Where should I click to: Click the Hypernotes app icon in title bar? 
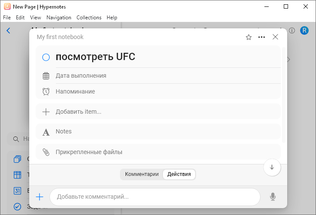tap(7, 6)
